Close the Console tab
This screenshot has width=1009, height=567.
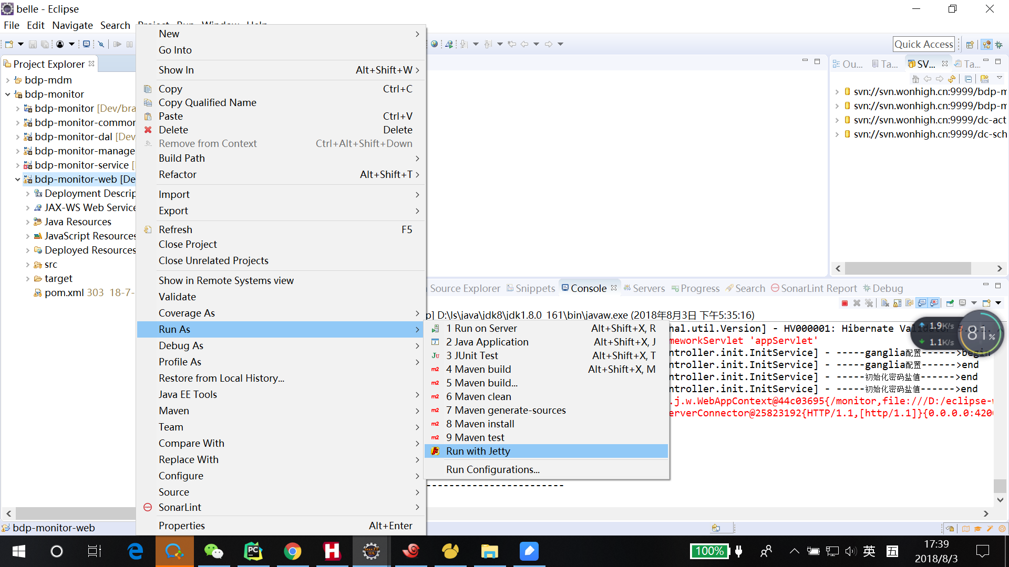(614, 288)
